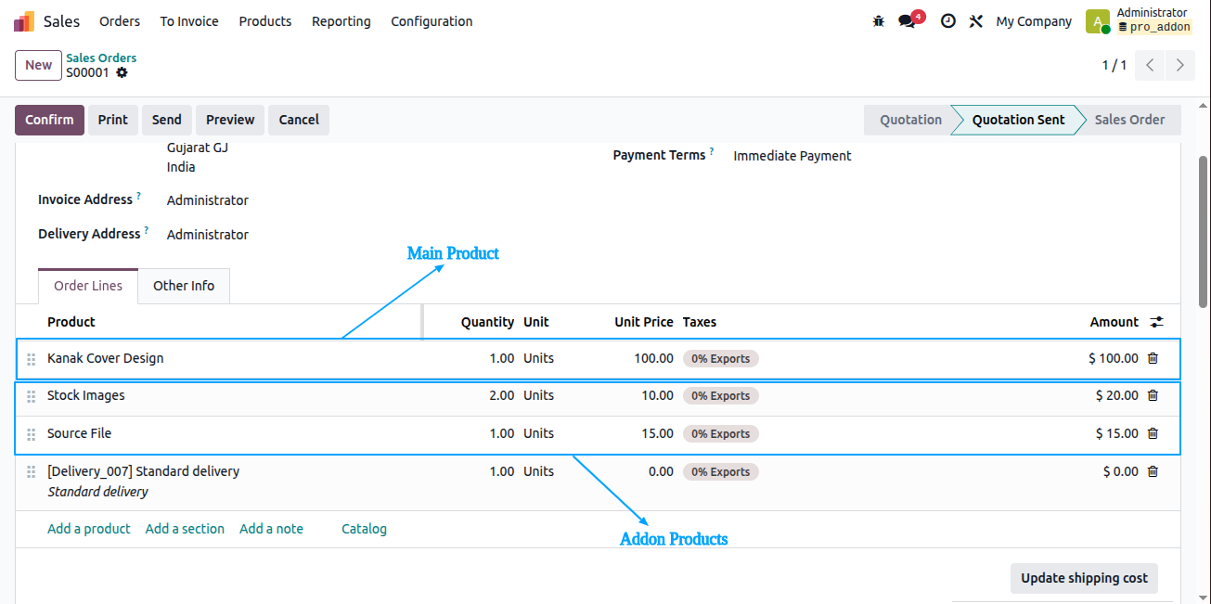
Task: Open the Sales Orders breadcrumb link
Action: (x=101, y=58)
